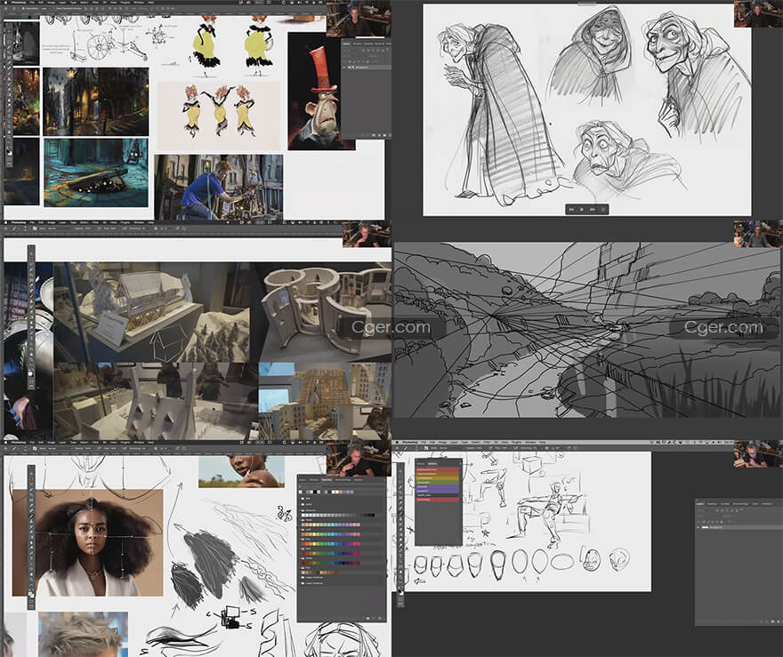Click the Home icon in the figure sketch options bar

(x=397, y=448)
